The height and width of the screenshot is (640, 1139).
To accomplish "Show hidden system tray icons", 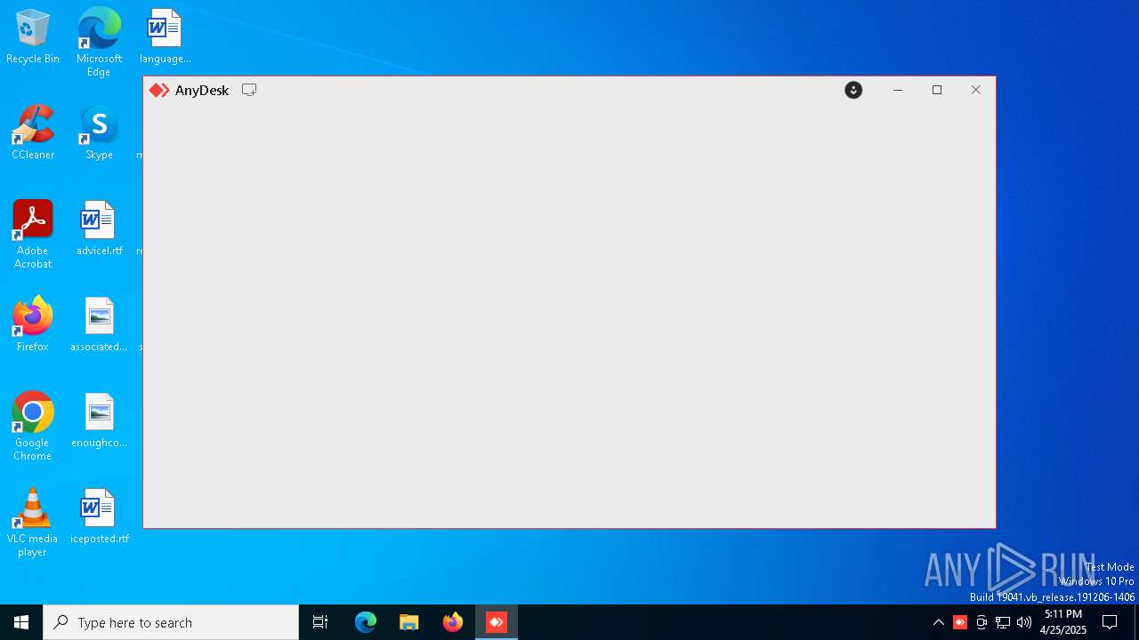I will click(939, 622).
